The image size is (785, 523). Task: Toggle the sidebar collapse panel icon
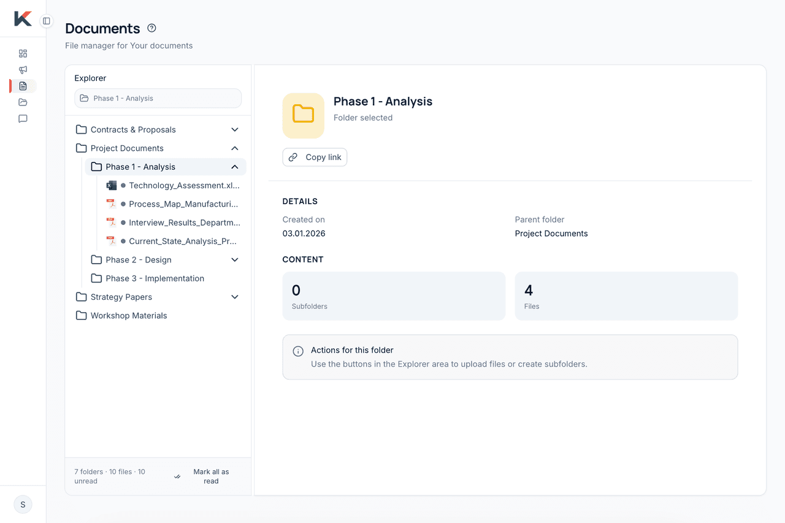tap(46, 21)
